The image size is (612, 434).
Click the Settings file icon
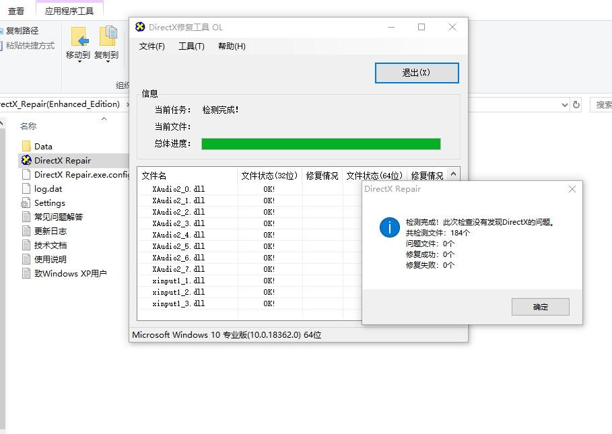click(26, 203)
